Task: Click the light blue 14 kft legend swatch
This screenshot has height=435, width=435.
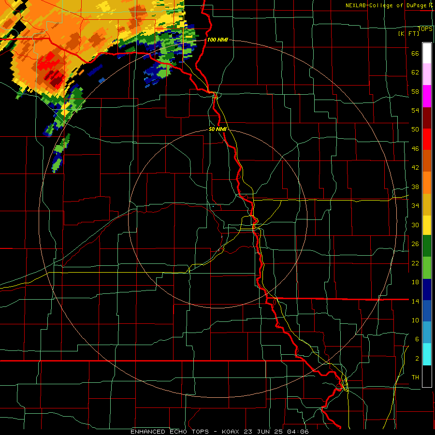Action: point(427,332)
